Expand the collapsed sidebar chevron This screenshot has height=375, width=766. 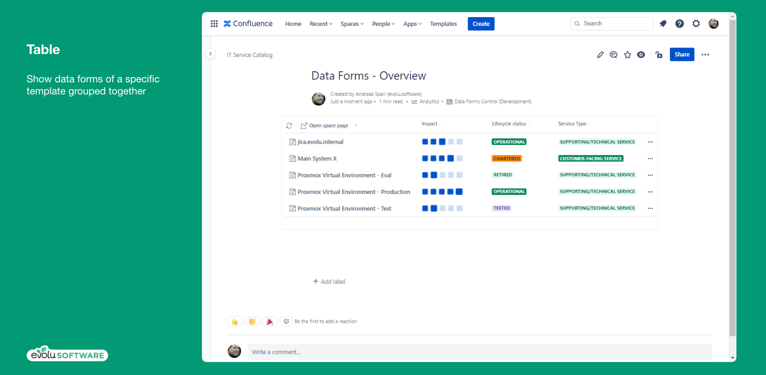click(x=210, y=54)
